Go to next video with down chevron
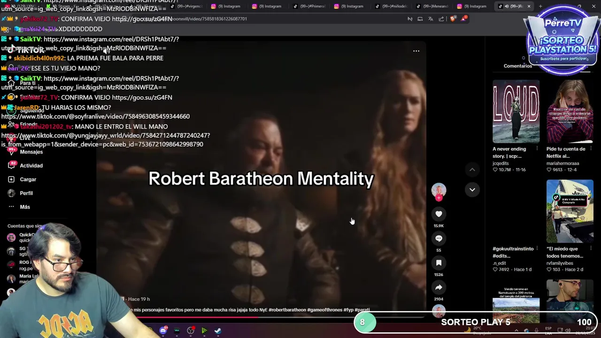The width and height of the screenshot is (601, 338). point(472,190)
